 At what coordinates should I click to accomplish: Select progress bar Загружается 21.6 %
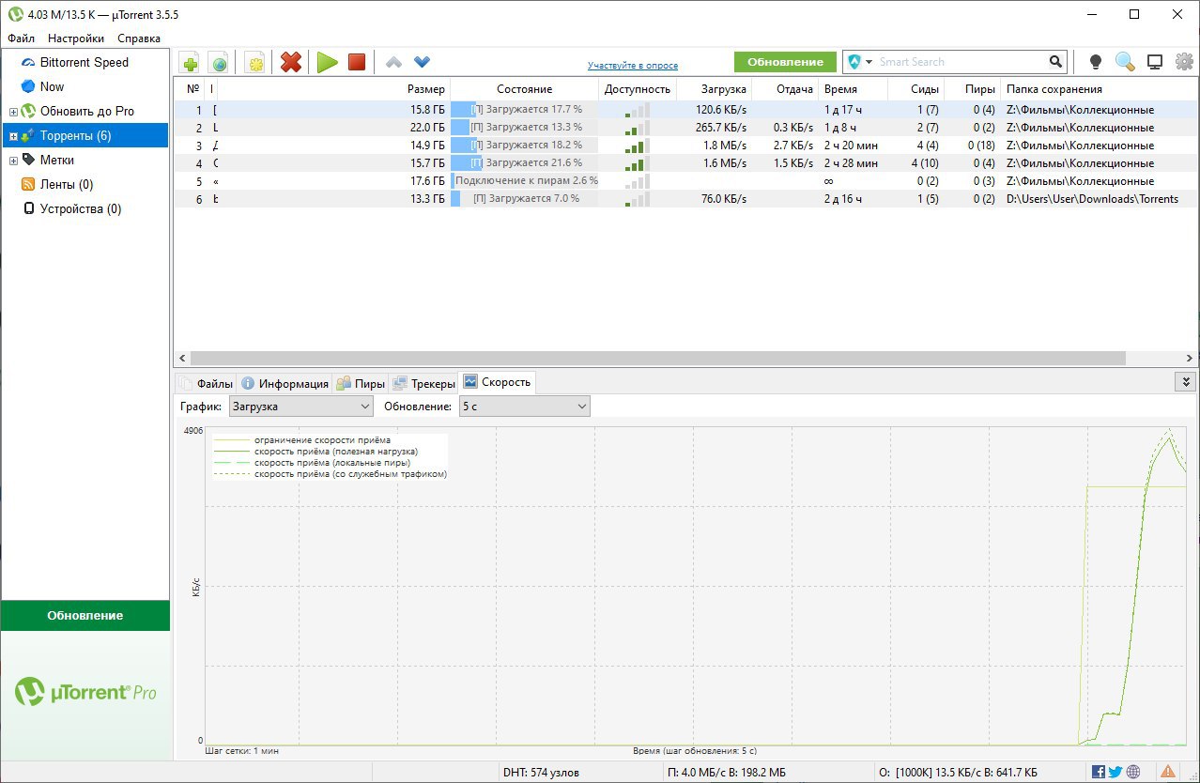click(x=525, y=163)
